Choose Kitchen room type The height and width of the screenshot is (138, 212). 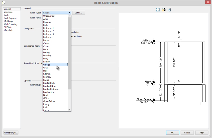(x=55, y=74)
